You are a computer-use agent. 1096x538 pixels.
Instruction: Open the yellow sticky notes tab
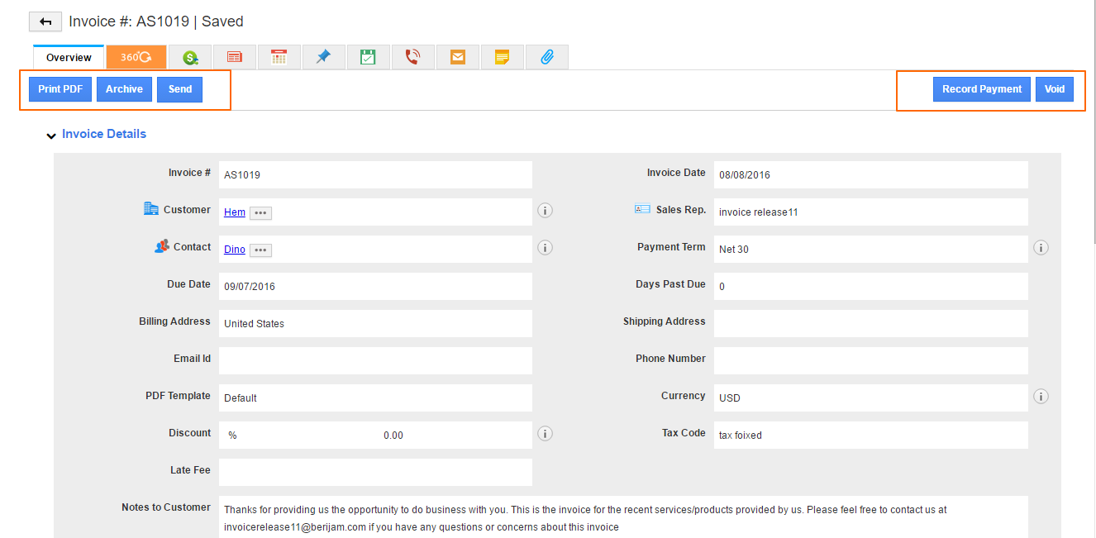[502, 57]
